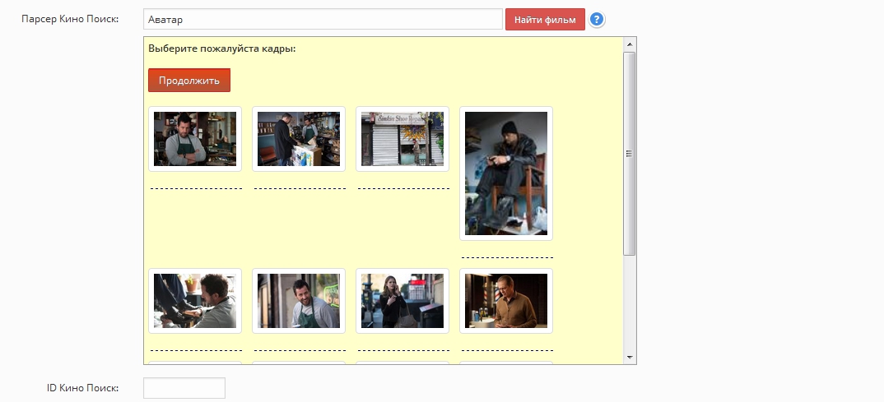Select tall frame of man sitting in chair
The width and height of the screenshot is (884, 402).
[506, 173]
